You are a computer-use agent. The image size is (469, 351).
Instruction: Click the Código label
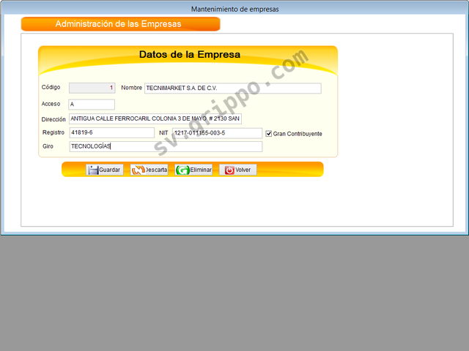pos(51,87)
